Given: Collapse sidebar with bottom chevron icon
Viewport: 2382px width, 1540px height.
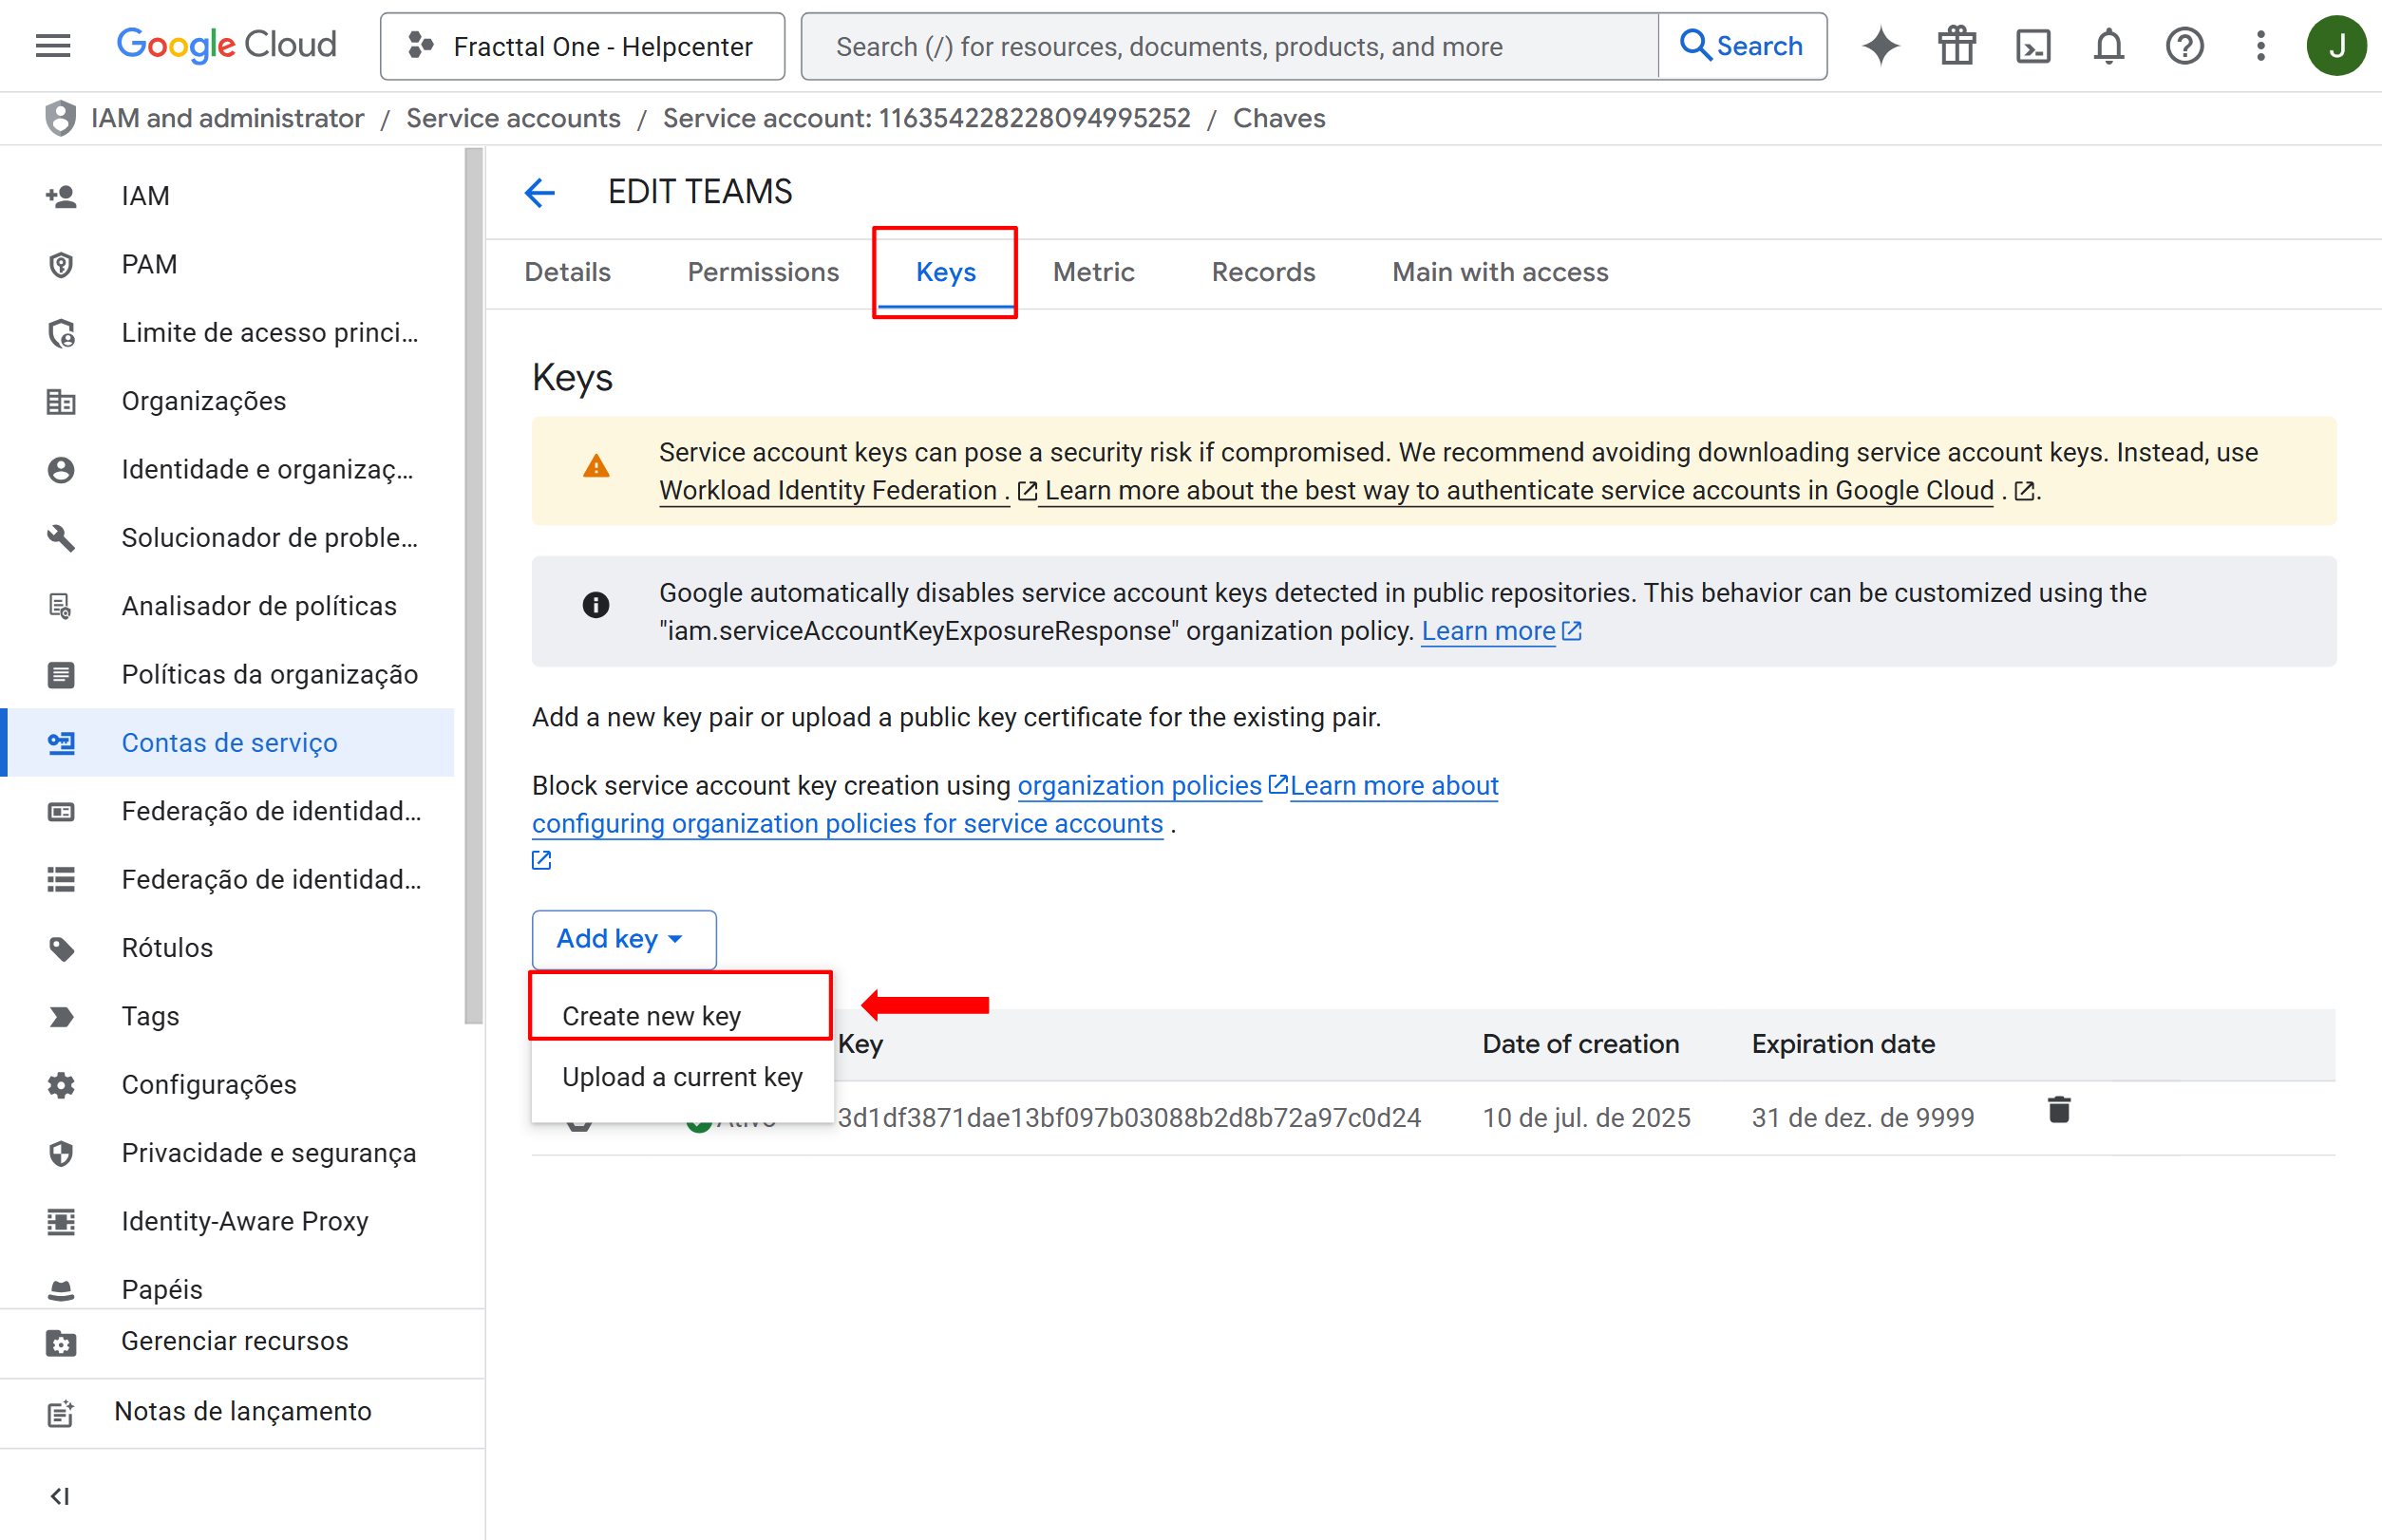Looking at the screenshot, I should [60, 1496].
